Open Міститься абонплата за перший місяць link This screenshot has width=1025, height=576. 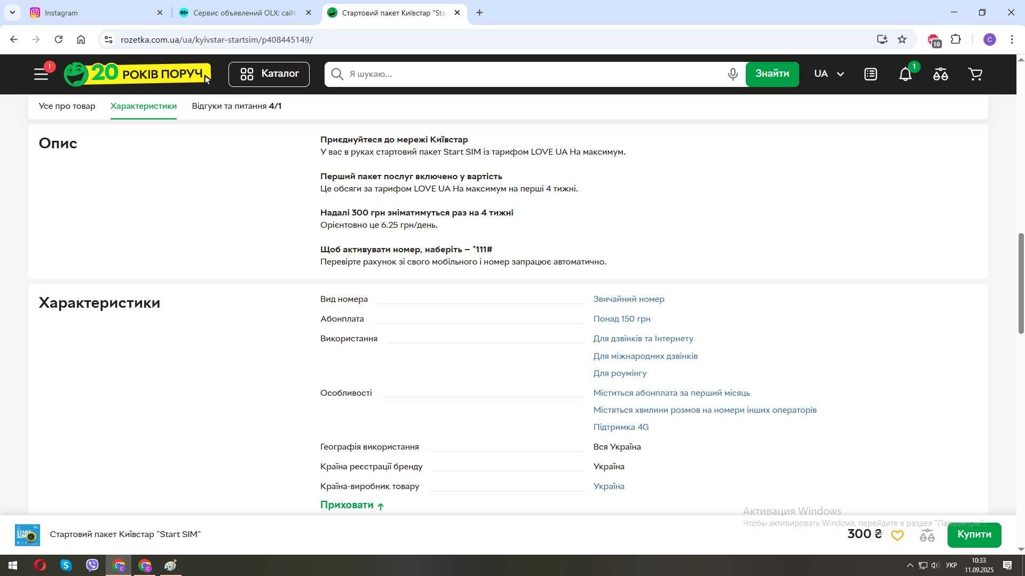(671, 393)
